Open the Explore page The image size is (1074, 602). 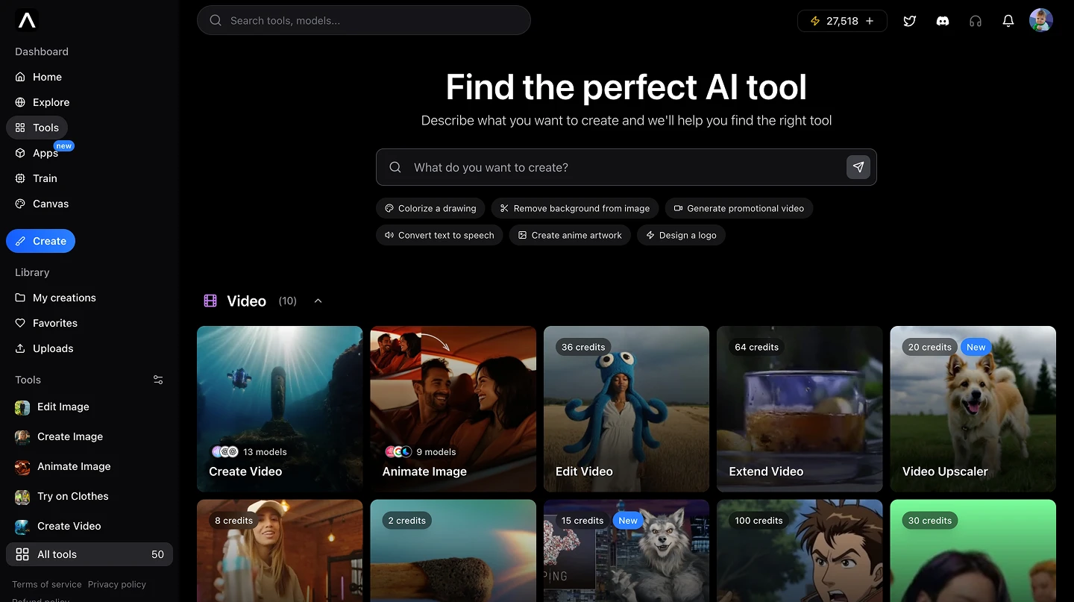pos(51,102)
